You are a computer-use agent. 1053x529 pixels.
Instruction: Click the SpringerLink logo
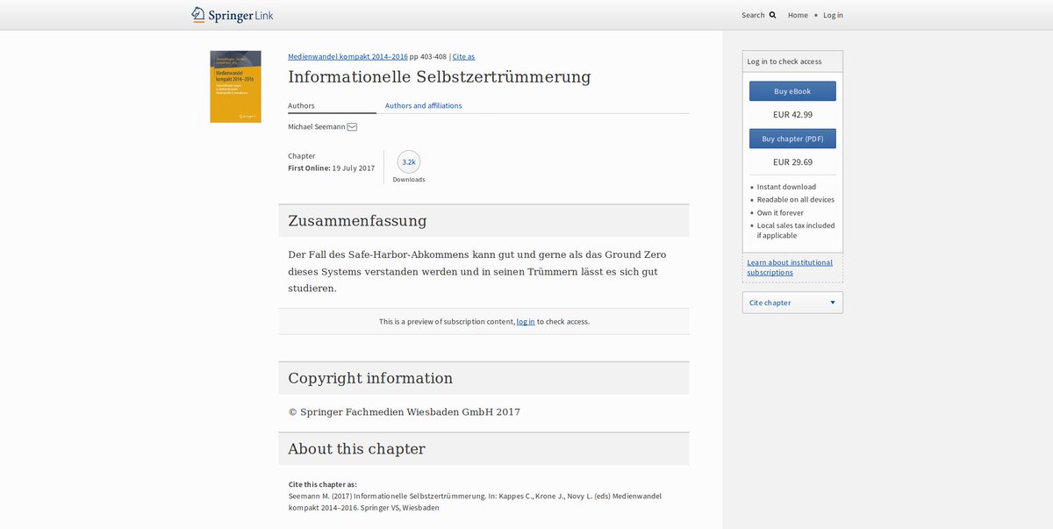point(233,15)
